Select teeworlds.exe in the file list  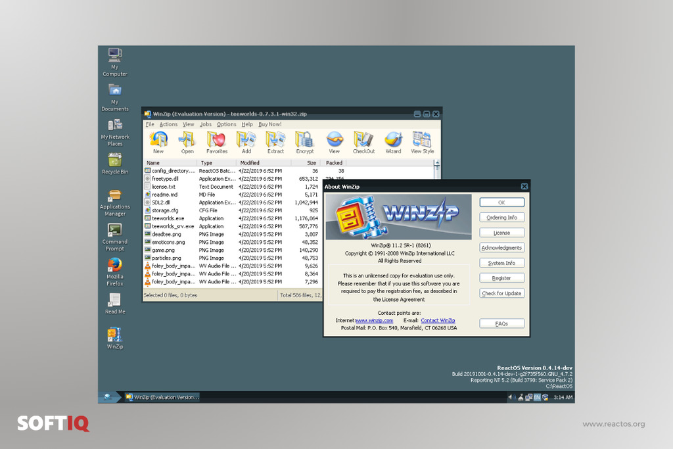coord(168,218)
